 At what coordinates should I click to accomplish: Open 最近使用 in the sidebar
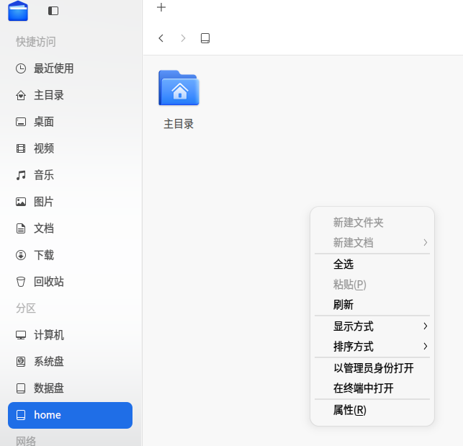tap(71, 68)
